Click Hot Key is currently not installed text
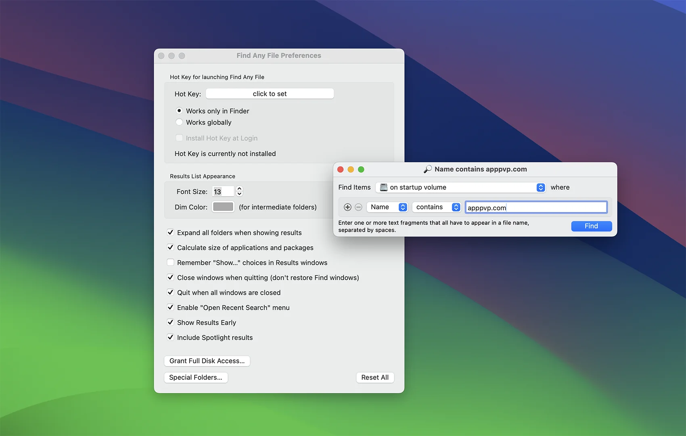The image size is (686, 436). coord(225,154)
